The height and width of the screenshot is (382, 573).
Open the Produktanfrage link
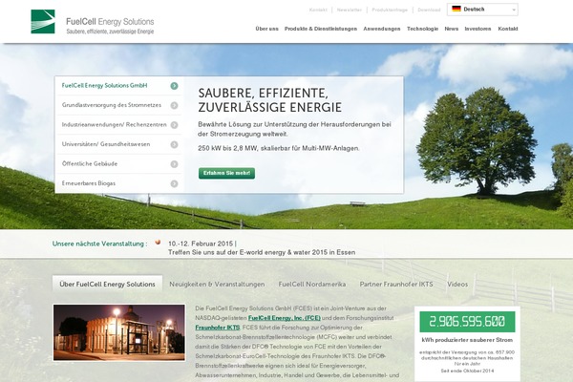[x=390, y=10]
